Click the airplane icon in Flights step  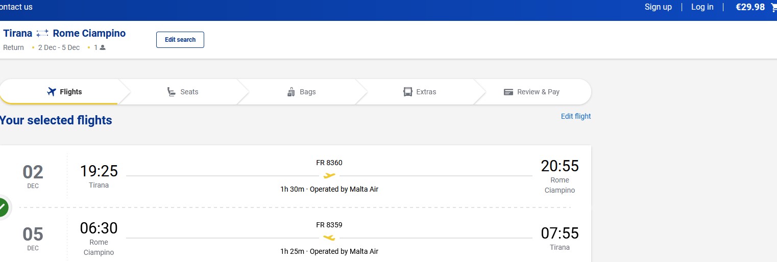[x=51, y=92]
